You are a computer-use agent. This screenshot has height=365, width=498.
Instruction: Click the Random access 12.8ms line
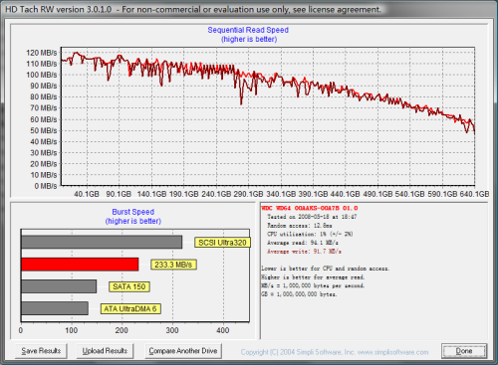[300, 226]
